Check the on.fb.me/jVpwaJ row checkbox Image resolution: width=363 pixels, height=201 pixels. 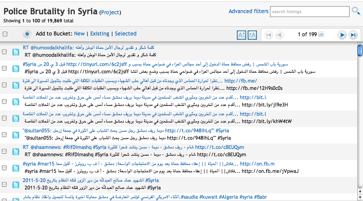coord(4,168)
